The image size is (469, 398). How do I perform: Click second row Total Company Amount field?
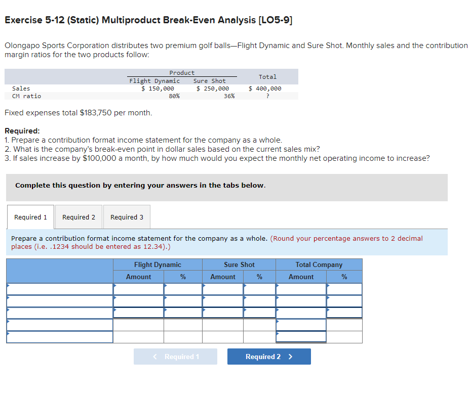coord(301,301)
